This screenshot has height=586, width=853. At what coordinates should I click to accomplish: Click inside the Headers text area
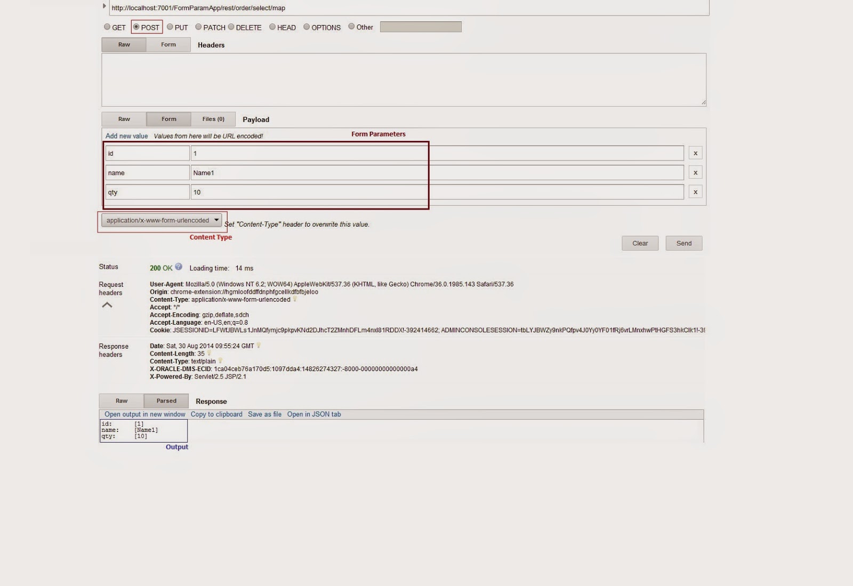click(404, 79)
